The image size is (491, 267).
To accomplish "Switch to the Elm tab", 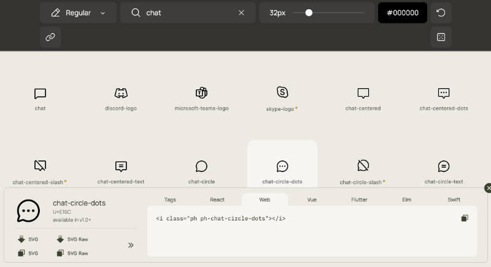I will pos(406,200).
